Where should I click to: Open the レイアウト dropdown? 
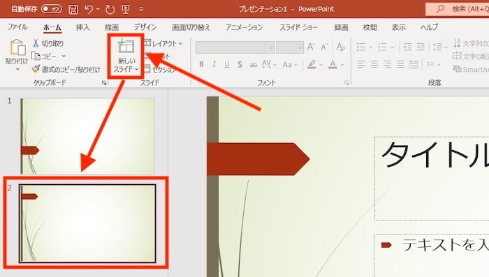(x=163, y=44)
